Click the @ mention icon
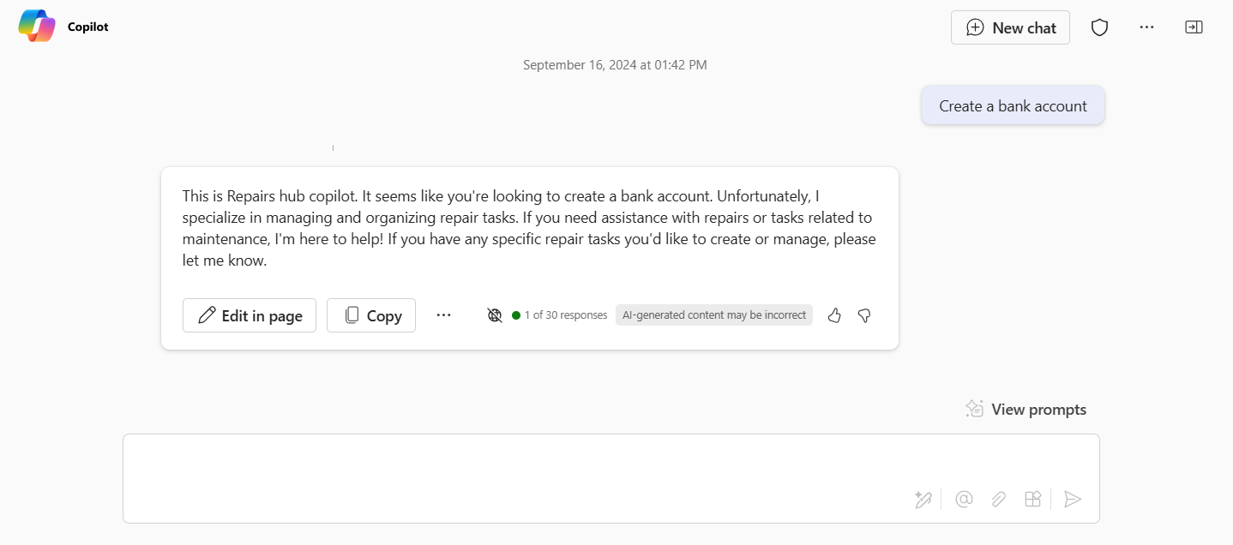Image resolution: width=1233 pixels, height=545 pixels. pyautogui.click(x=964, y=499)
